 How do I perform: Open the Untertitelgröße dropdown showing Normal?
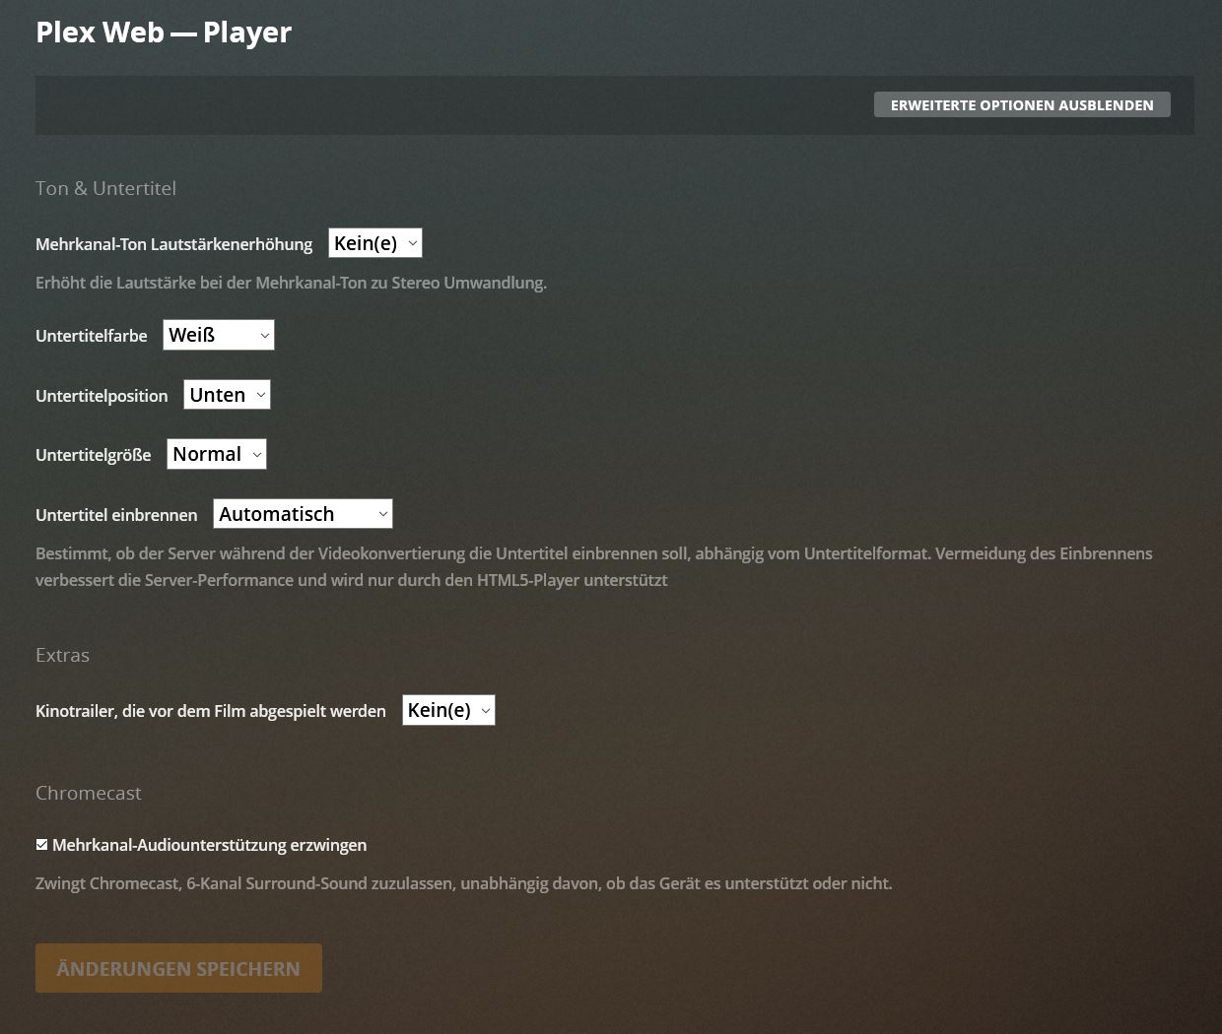coord(217,454)
